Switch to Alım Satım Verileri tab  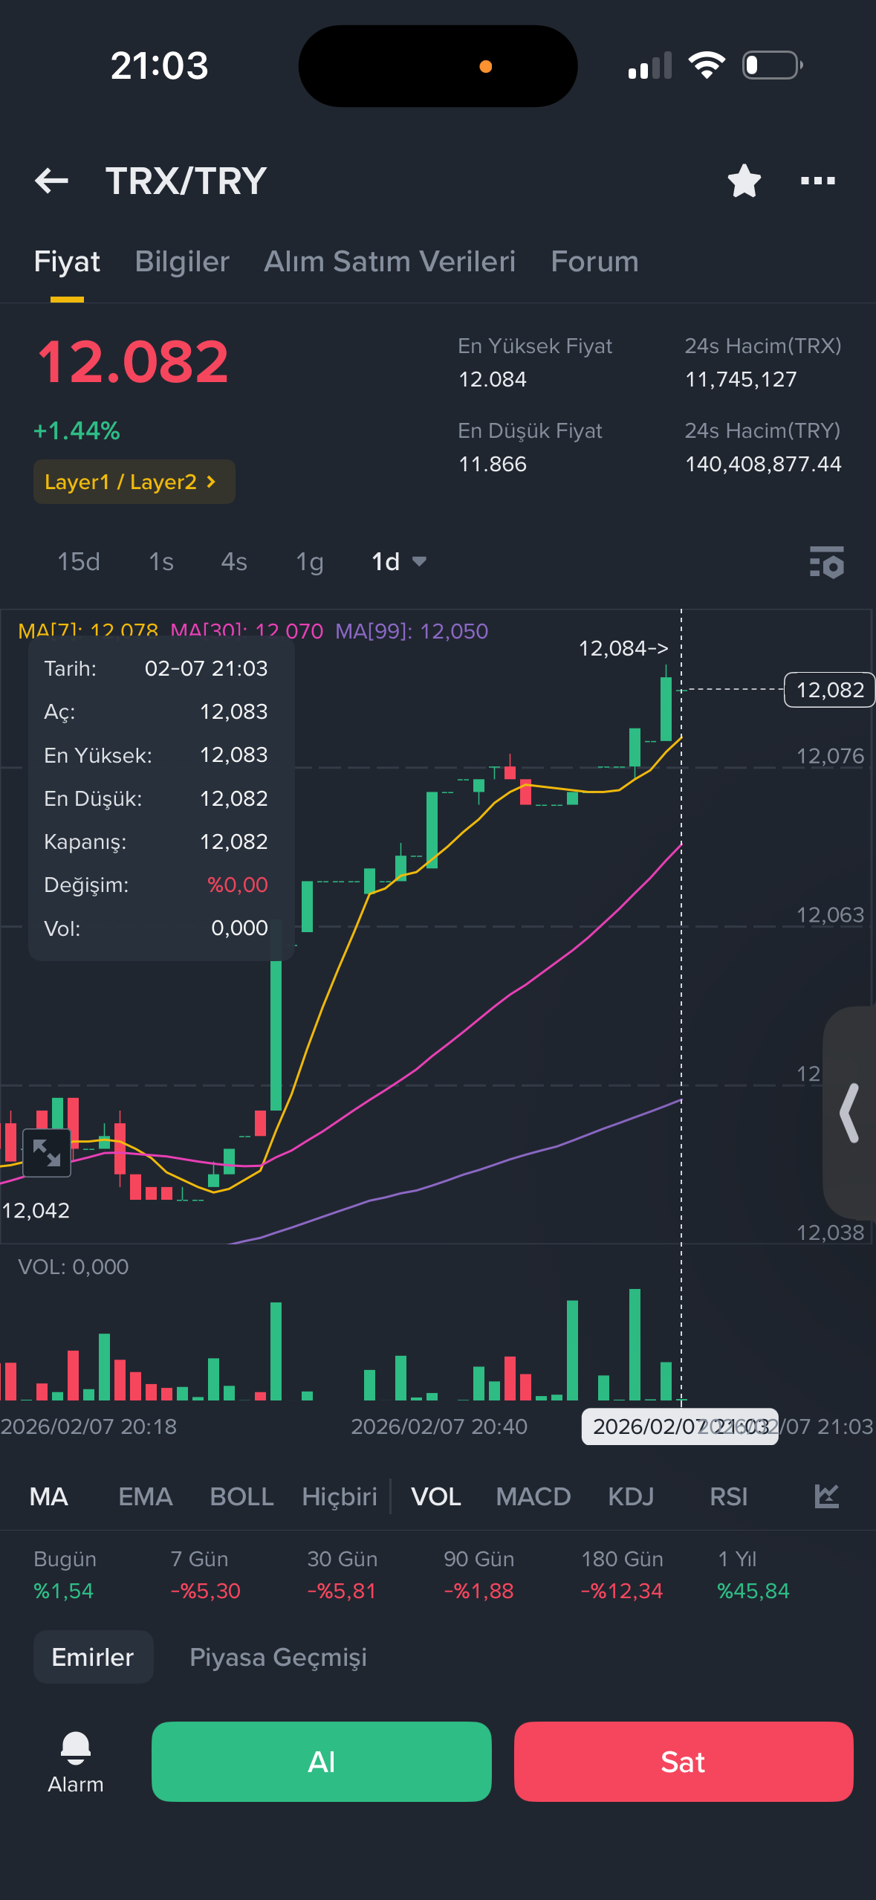click(389, 262)
